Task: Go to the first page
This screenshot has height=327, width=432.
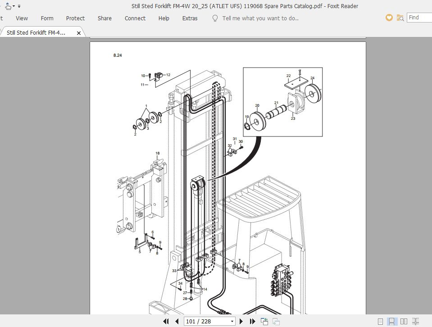Action: [166, 321]
